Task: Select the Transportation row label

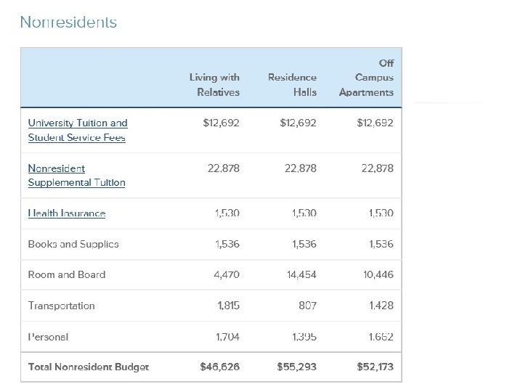Action: click(x=62, y=306)
